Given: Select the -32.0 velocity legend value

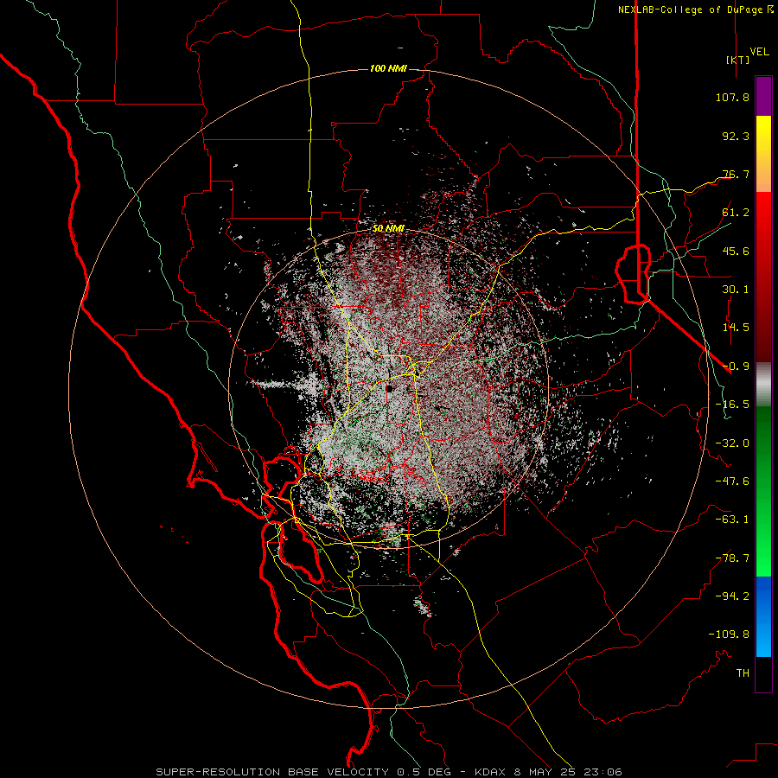Looking at the screenshot, I should point(732,443).
